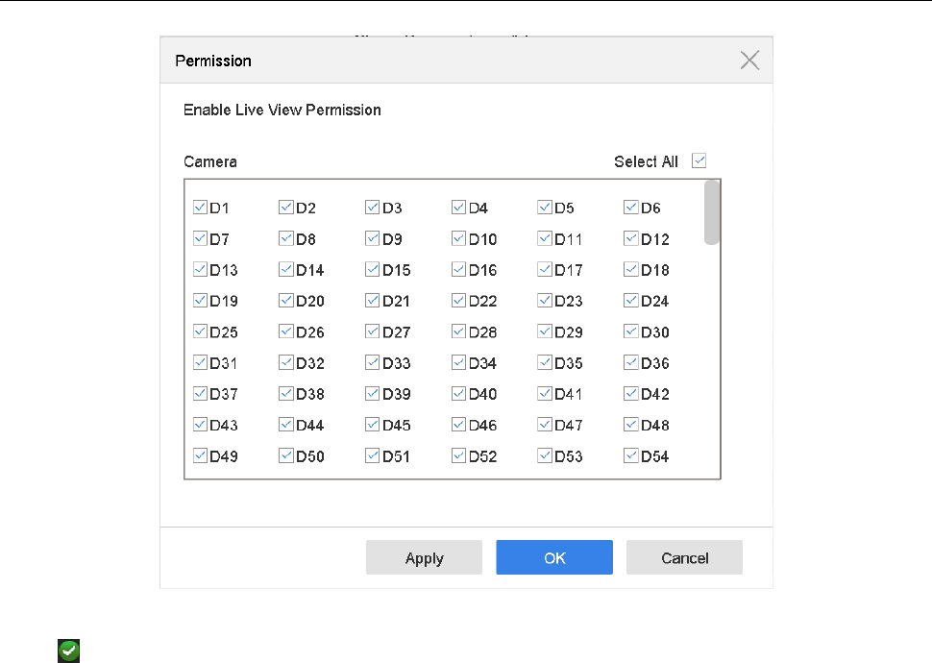Uncheck camera D1 checkbox
Screen dimensions: 932x663
(x=200, y=208)
